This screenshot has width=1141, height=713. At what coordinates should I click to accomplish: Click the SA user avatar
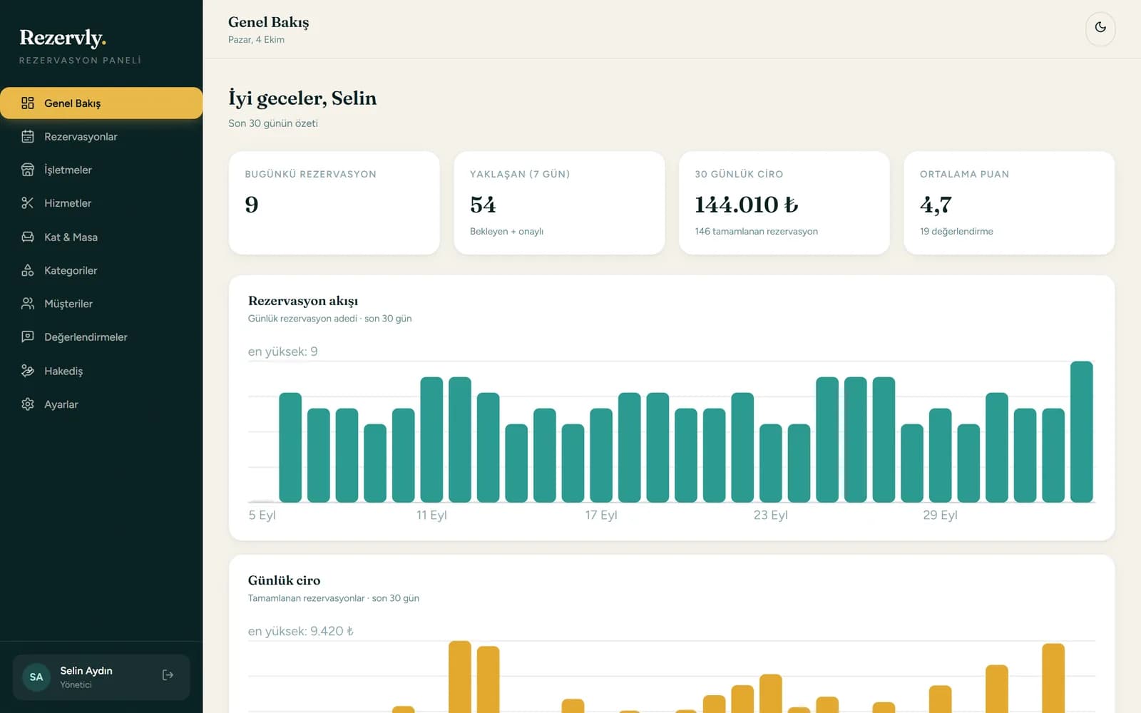tap(36, 677)
